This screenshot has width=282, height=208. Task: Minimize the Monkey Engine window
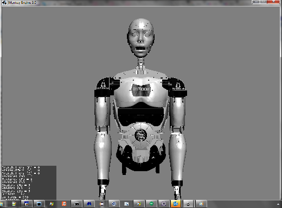[256, 2]
